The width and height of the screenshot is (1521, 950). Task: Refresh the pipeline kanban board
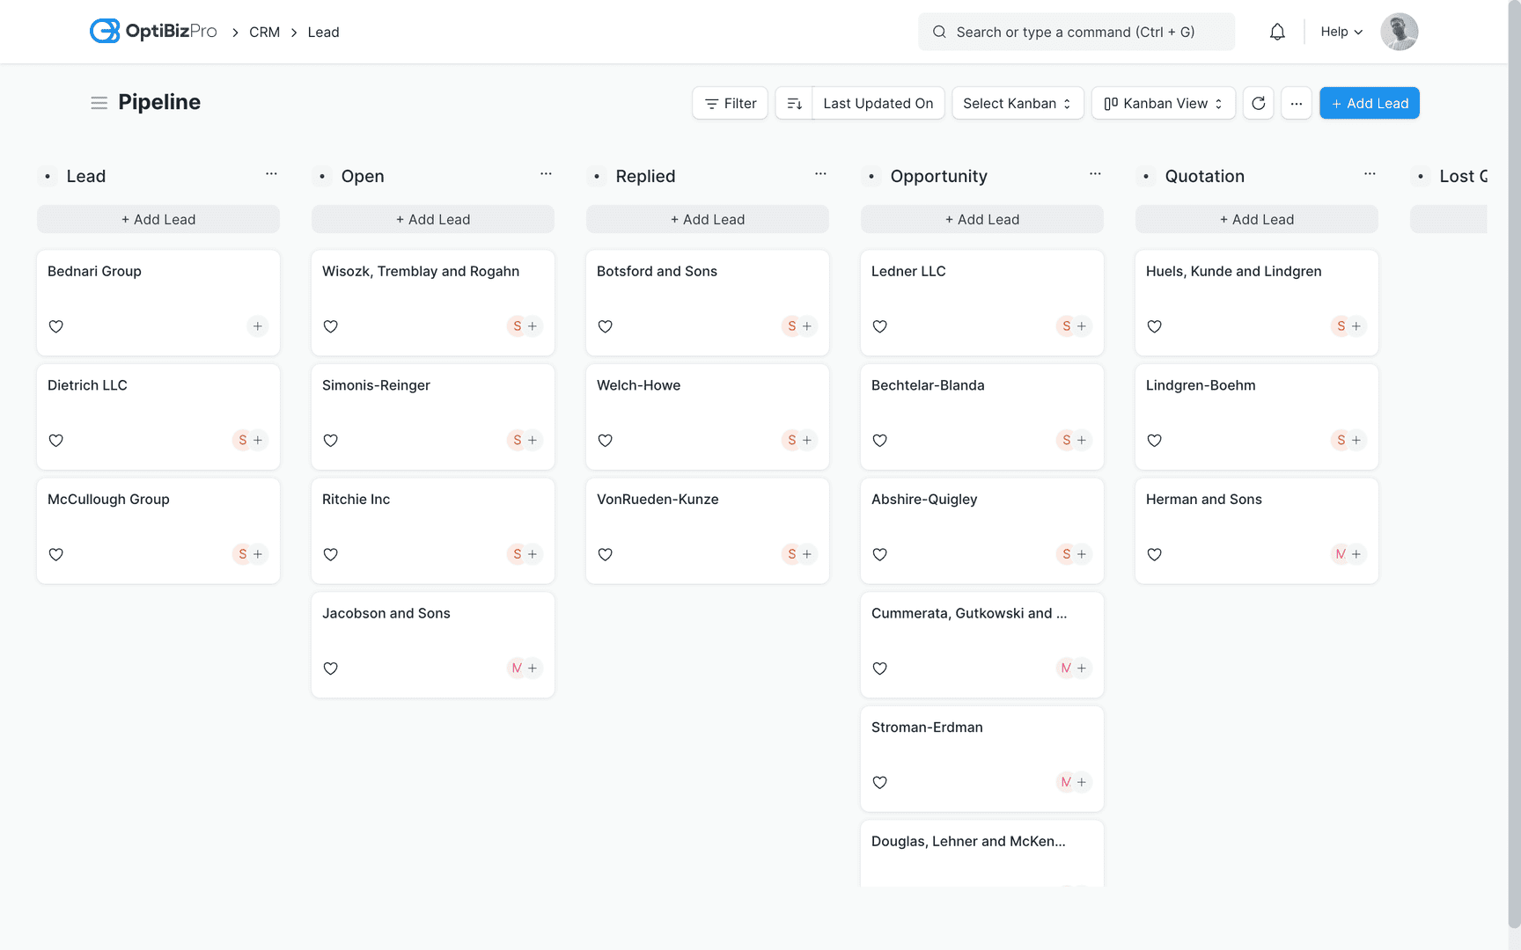coord(1258,103)
